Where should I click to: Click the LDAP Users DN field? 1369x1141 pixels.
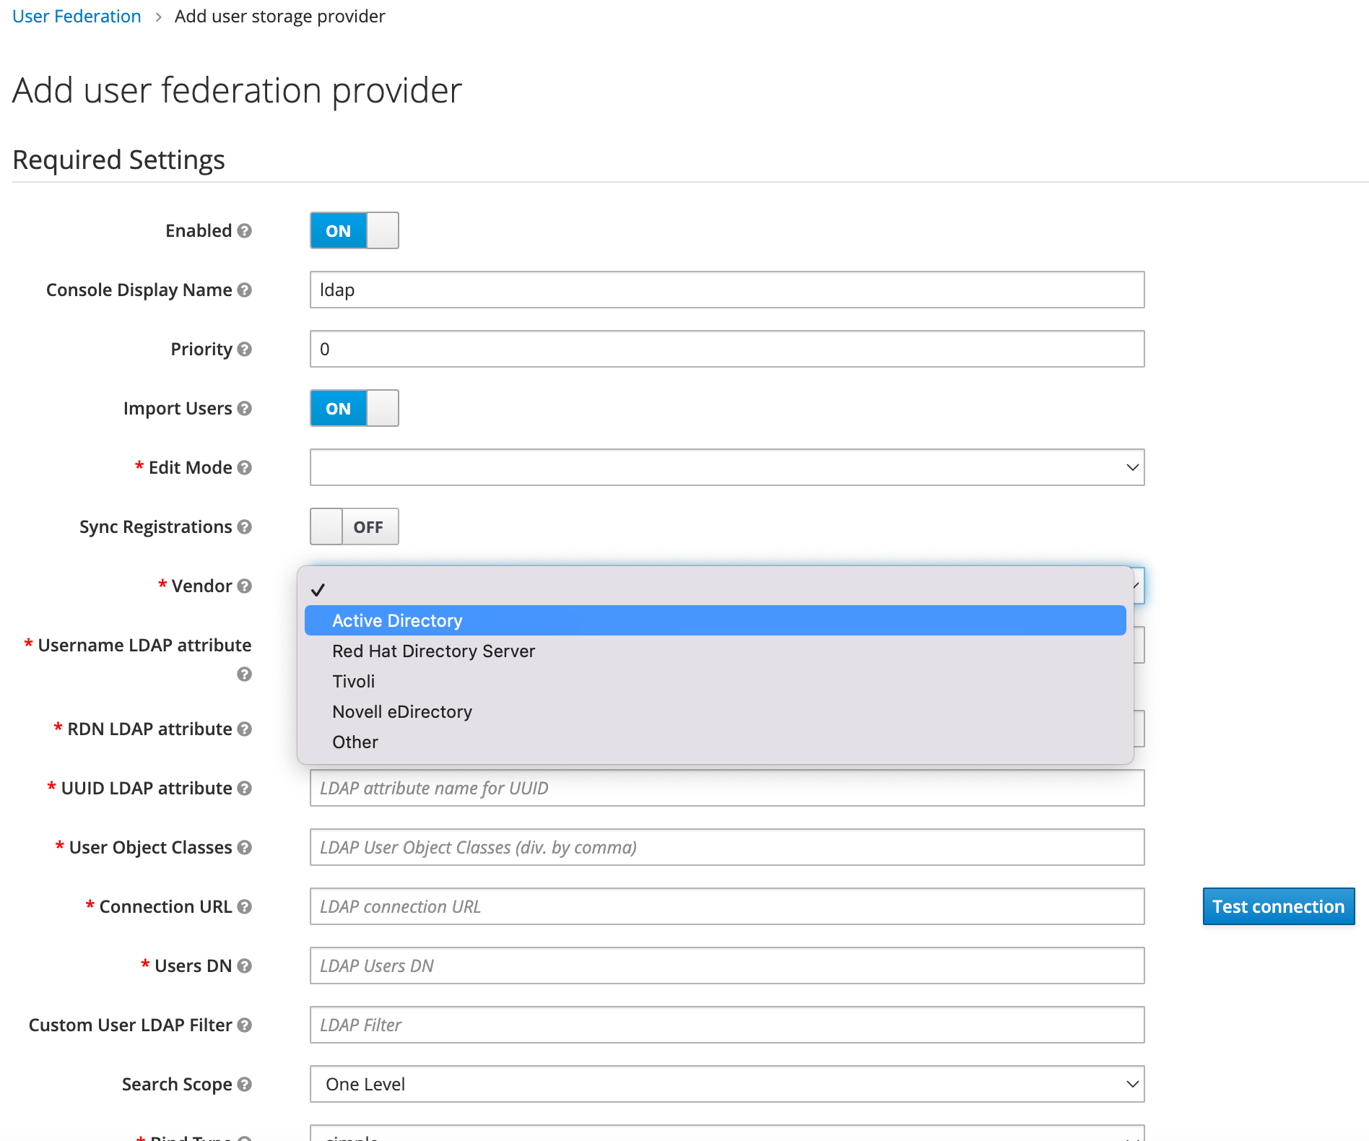727,966
